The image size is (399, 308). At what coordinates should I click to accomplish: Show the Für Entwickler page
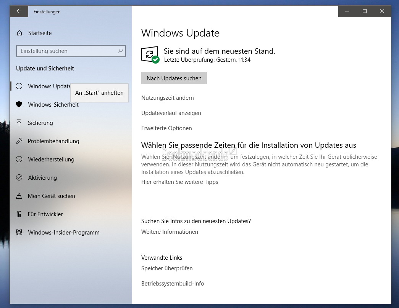pos(45,214)
